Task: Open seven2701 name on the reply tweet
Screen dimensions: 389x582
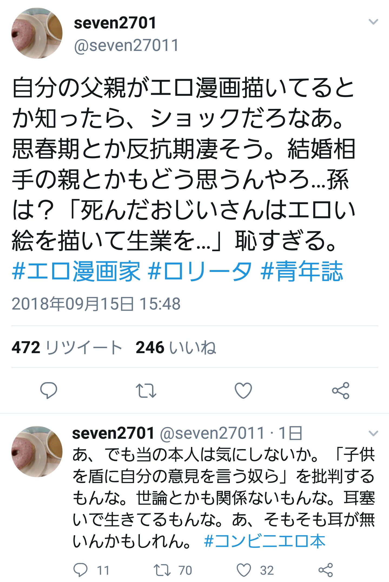Action: [x=113, y=433]
